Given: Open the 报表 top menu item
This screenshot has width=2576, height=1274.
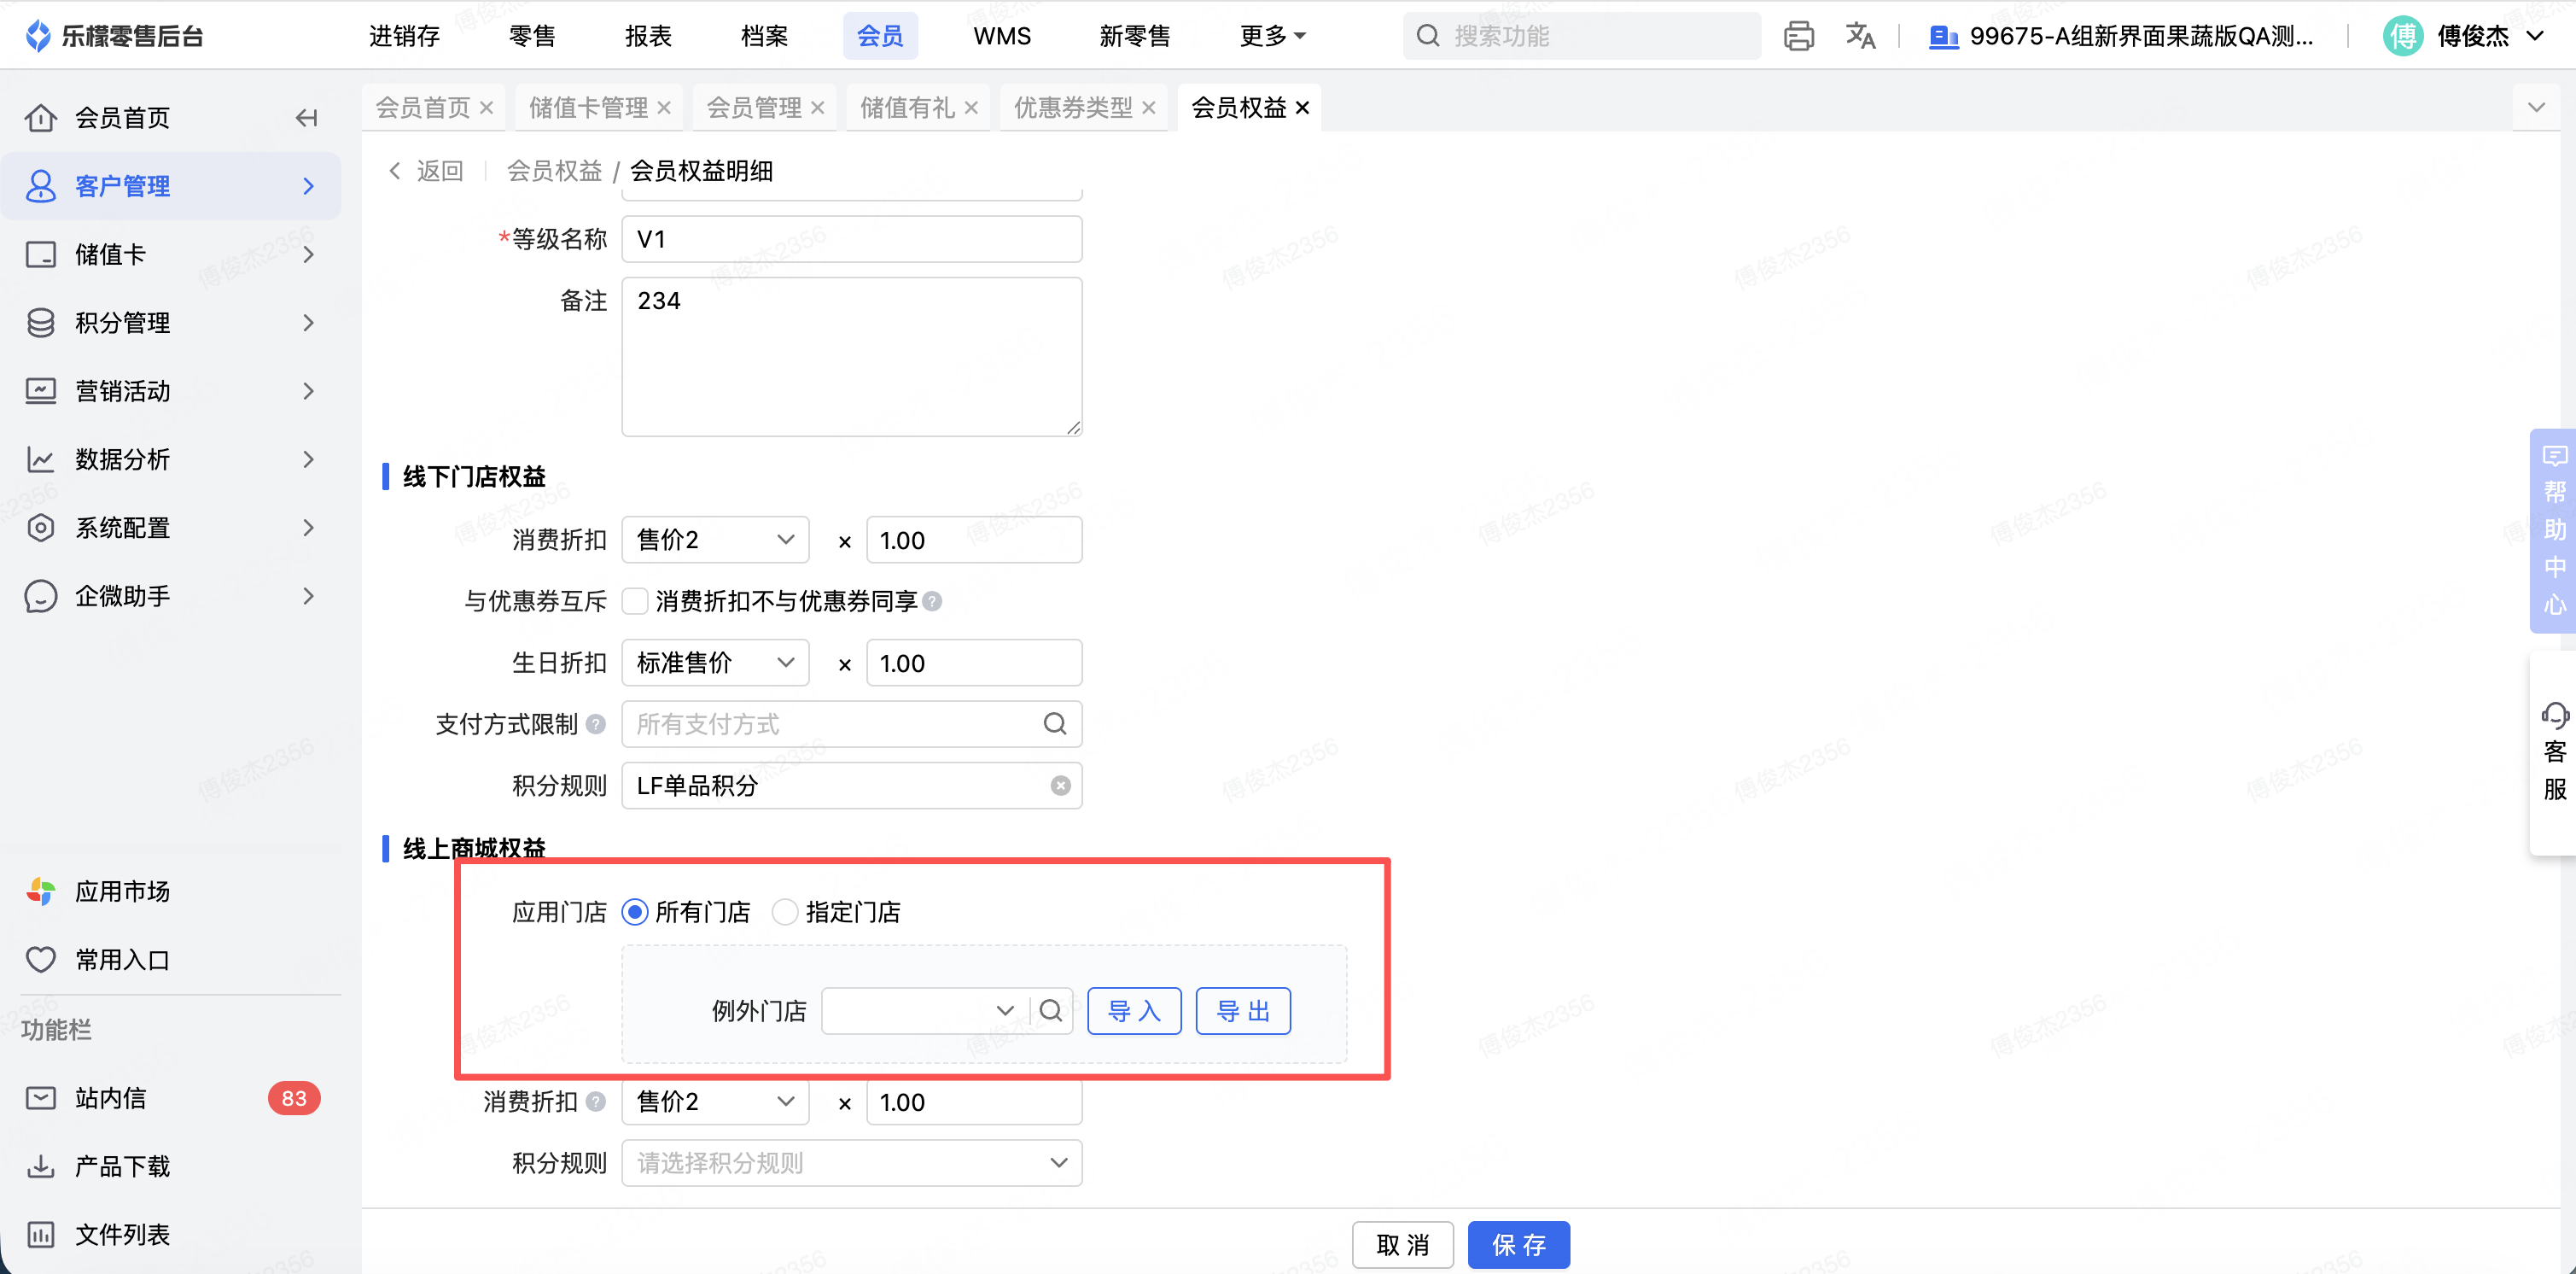Looking at the screenshot, I should 648,36.
